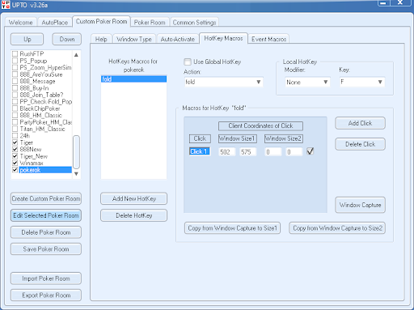Click Edit Selected Poker Room button
Viewport: 414px width, 310px height.
(46, 215)
